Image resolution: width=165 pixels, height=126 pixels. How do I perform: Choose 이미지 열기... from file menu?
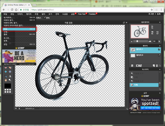click(x=19, y=20)
